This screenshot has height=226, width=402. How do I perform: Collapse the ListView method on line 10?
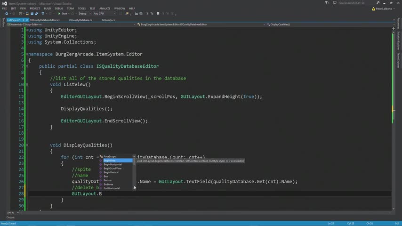click(27, 84)
